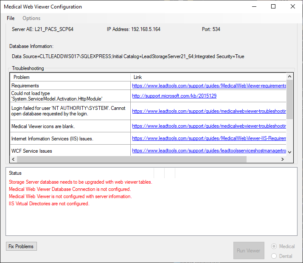Click troubleshooting table scroll up arrow

click(x=290, y=76)
